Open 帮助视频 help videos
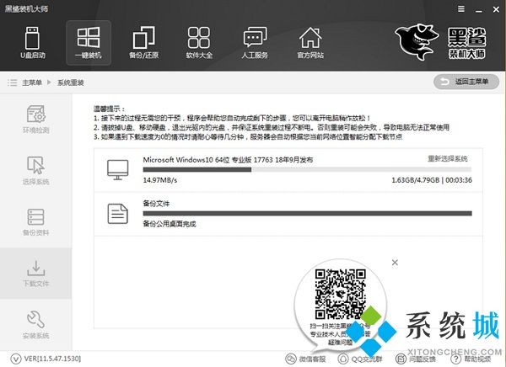Image resolution: width=506 pixels, height=367 pixels. pos(471,359)
